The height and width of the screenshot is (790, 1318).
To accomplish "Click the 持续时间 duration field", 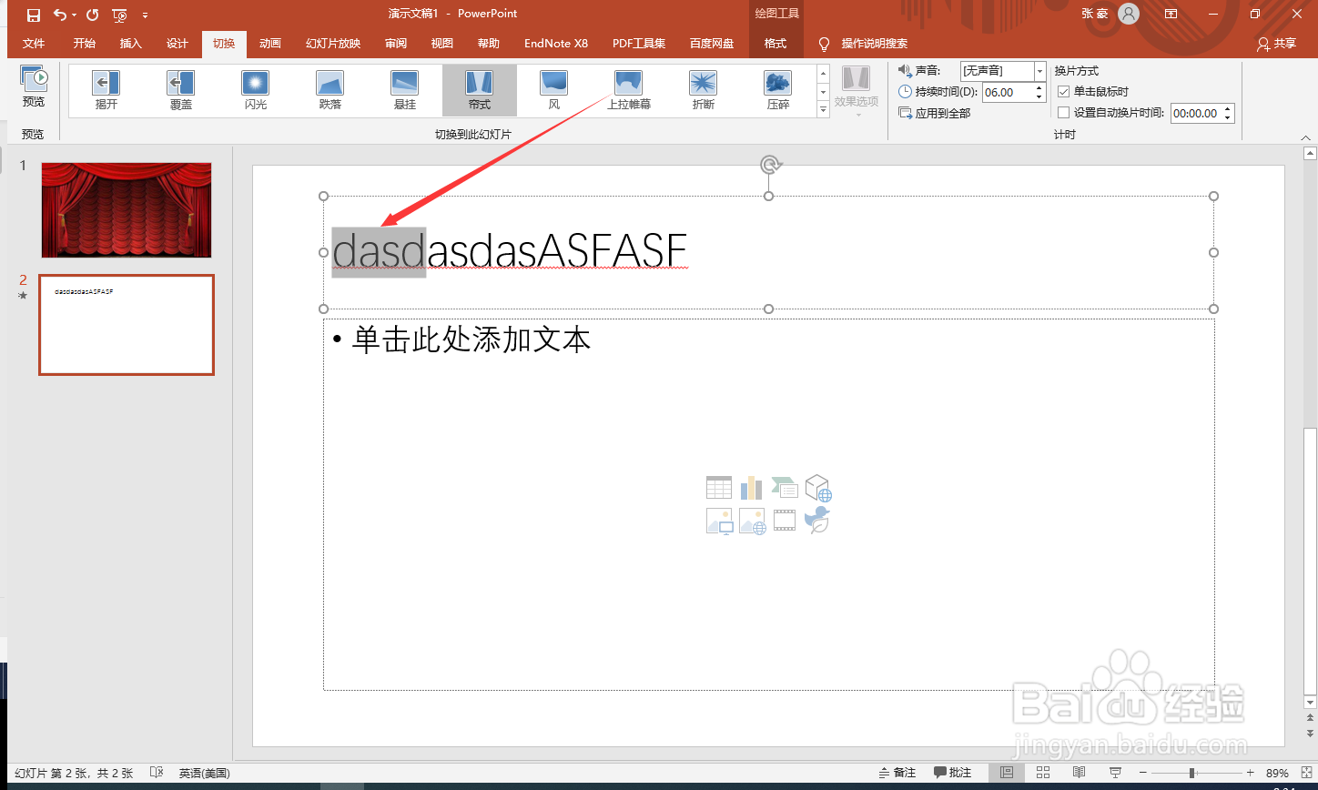I will [1007, 92].
